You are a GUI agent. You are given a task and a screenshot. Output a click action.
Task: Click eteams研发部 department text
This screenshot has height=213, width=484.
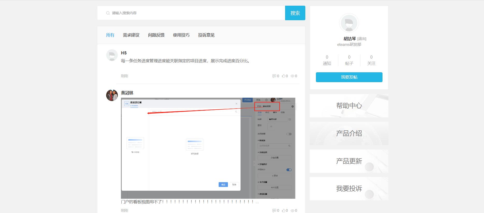pyautogui.click(x=349, y=45)
